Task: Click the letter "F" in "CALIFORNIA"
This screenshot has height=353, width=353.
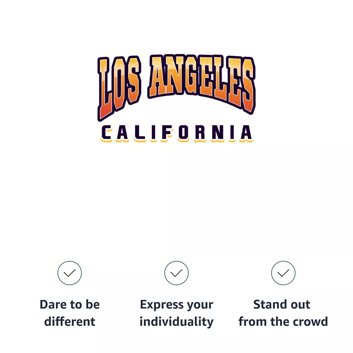Action: coord(167,133)
